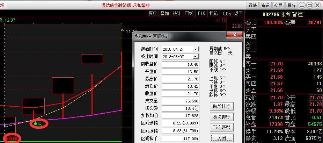
Task: Click 形态匹配 button
Action: point(221,128)
